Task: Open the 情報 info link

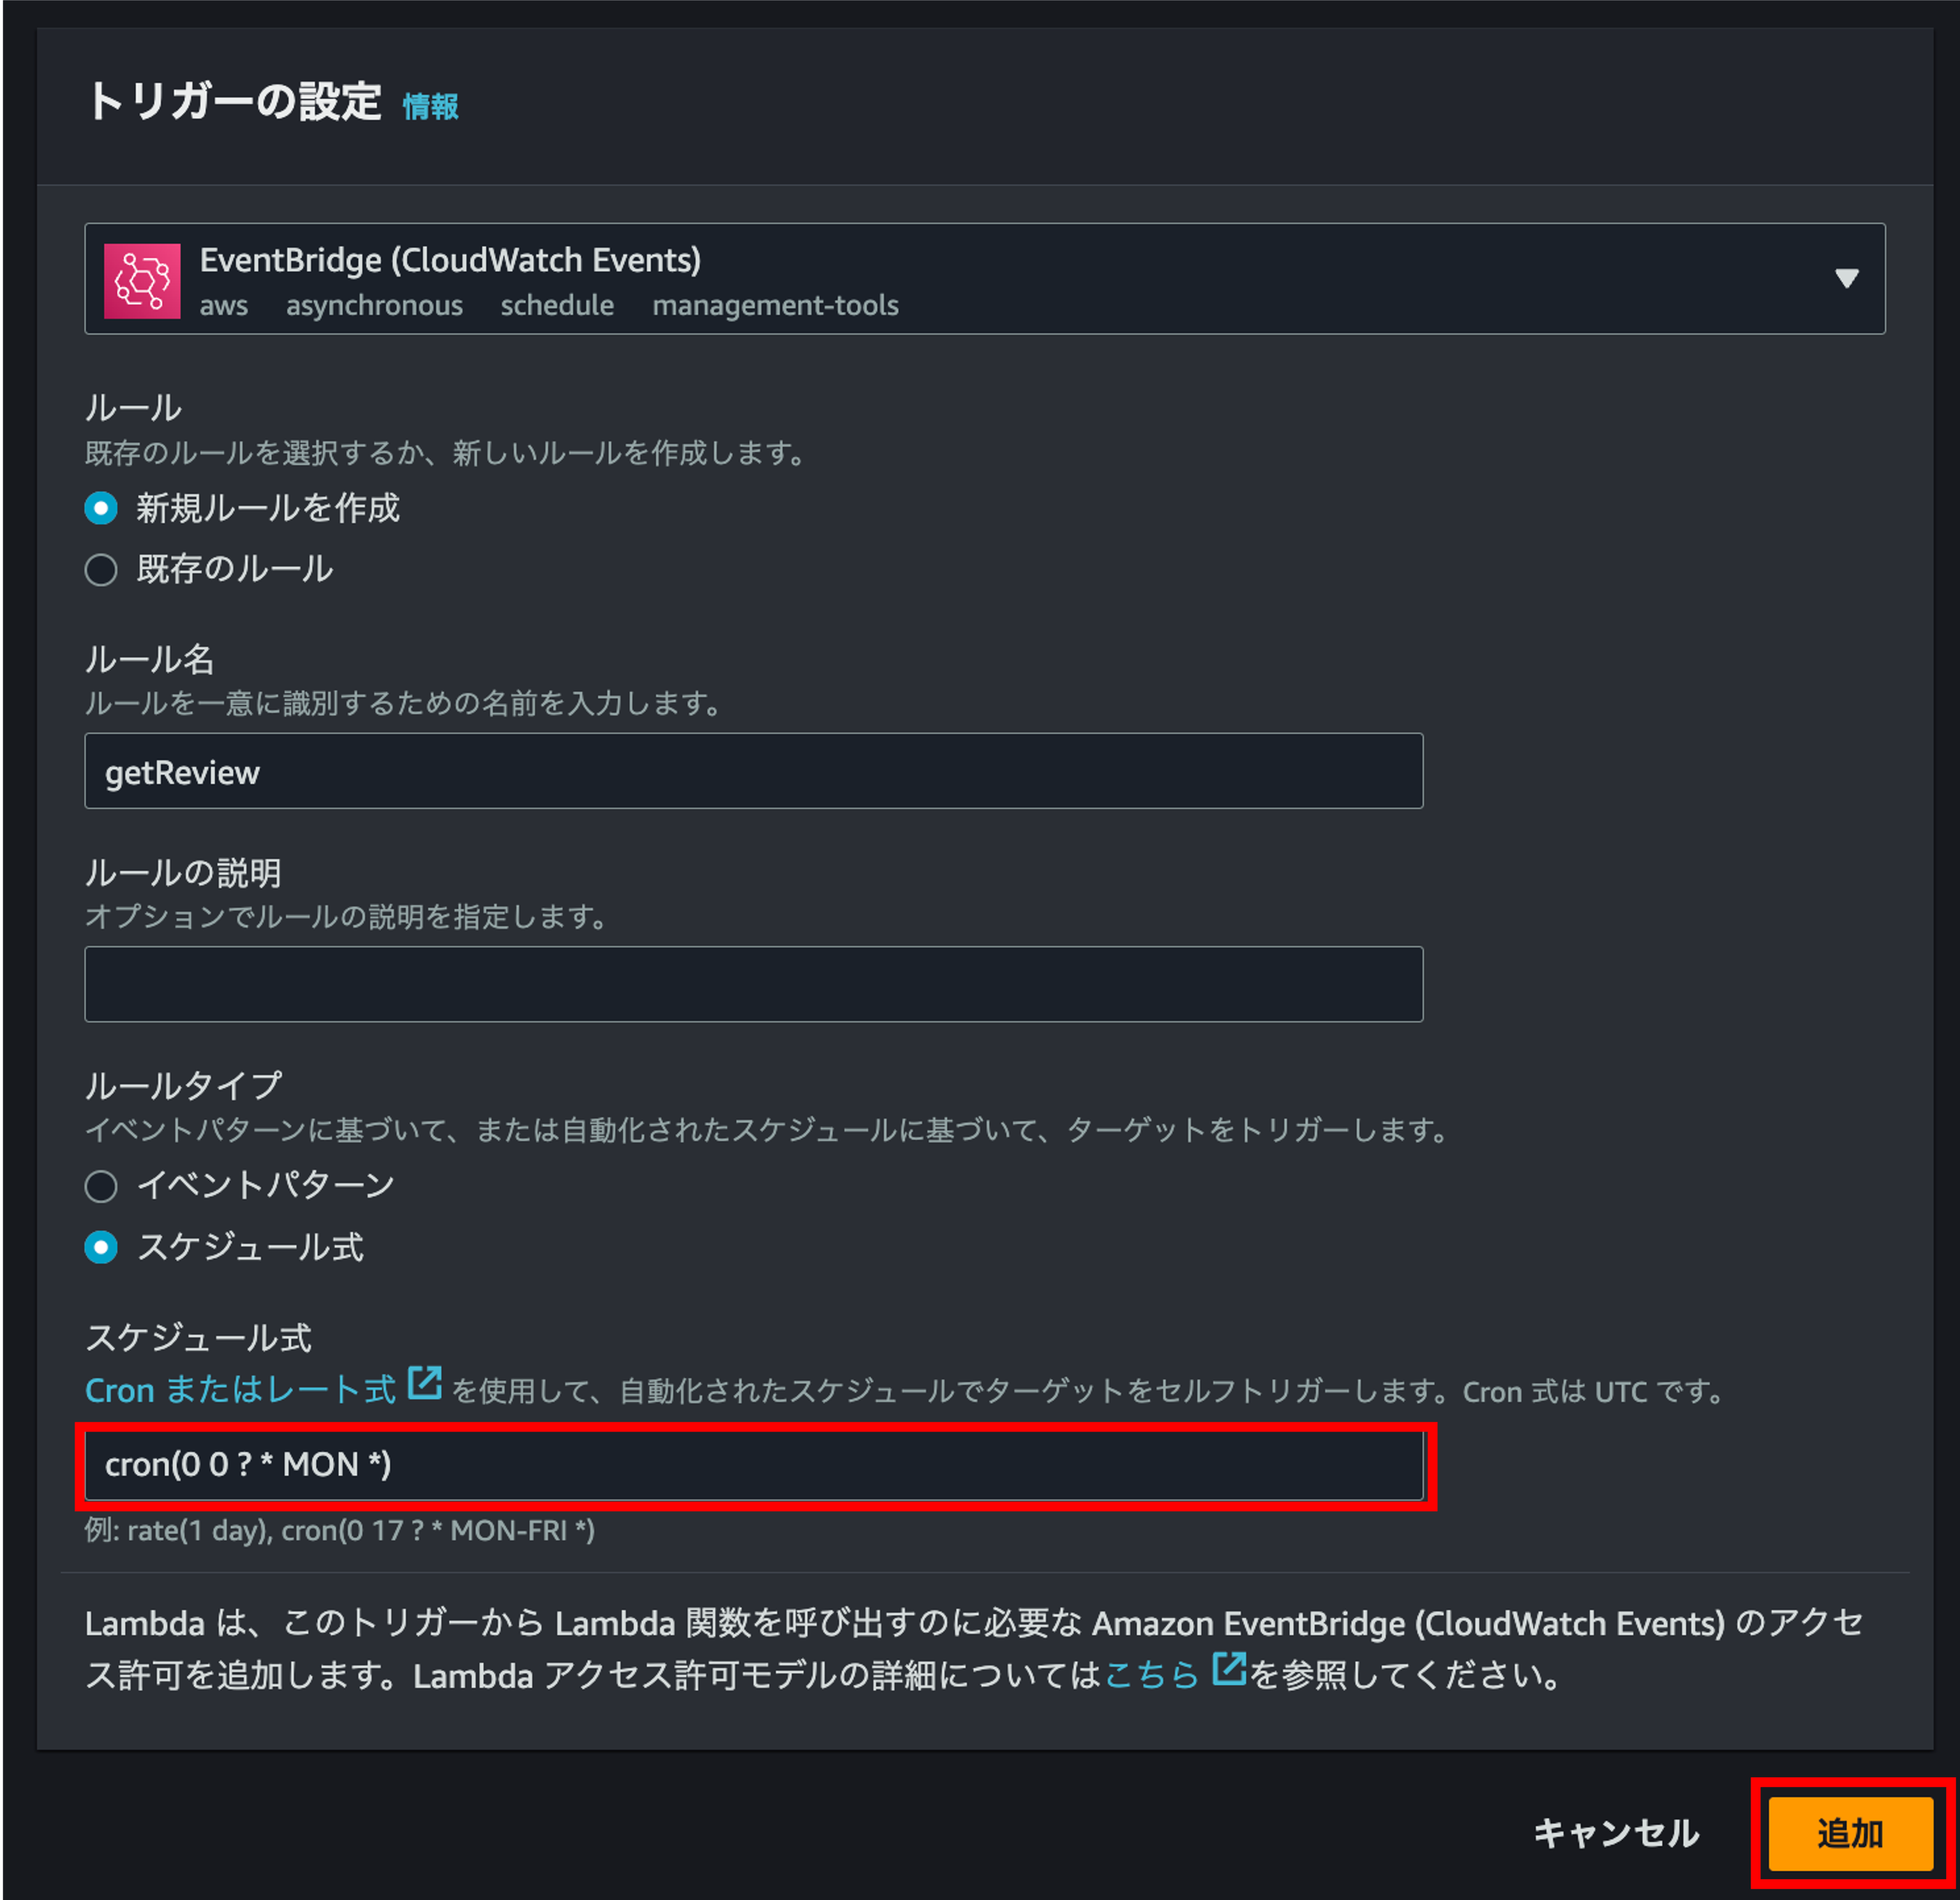Action: click(x=430, y=106)
